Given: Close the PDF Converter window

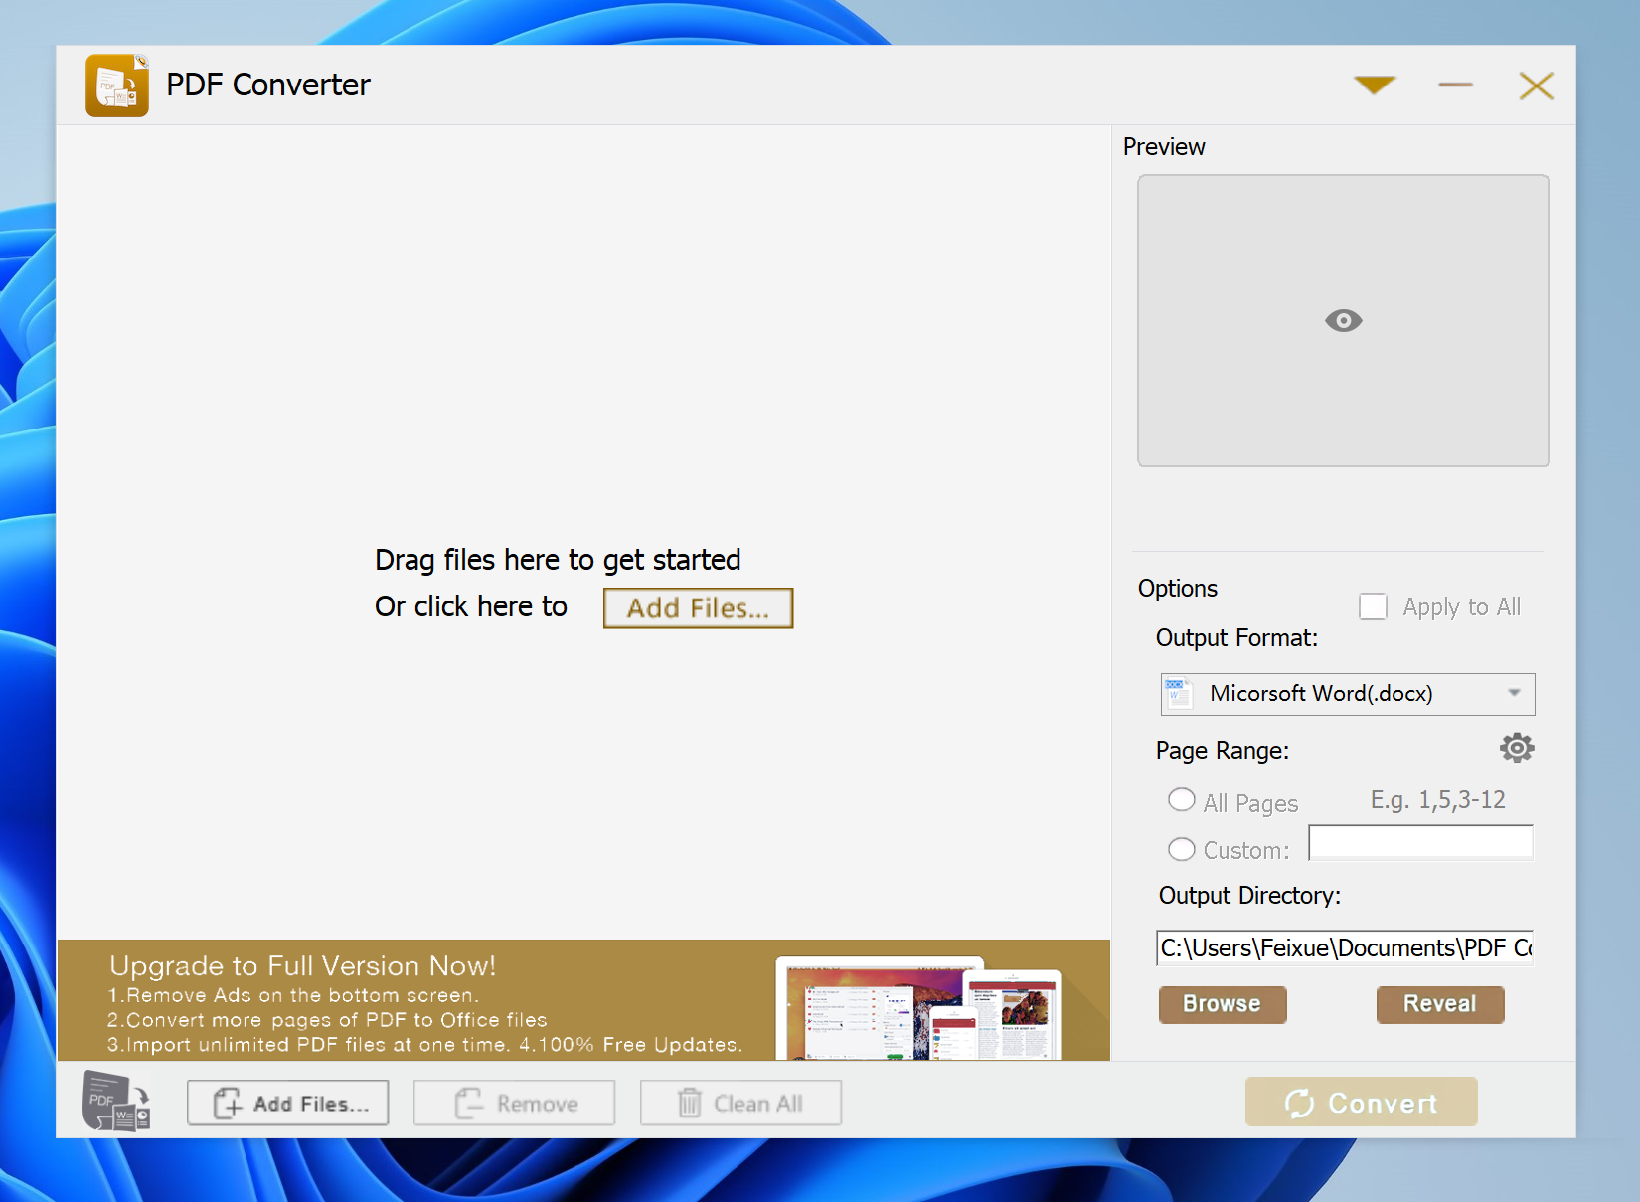Looking at the screenshot, I should pos(1536,86).
